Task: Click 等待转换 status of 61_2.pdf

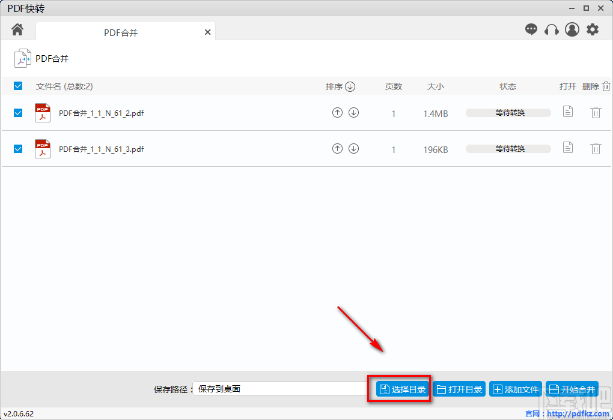Action: [508, 113]
